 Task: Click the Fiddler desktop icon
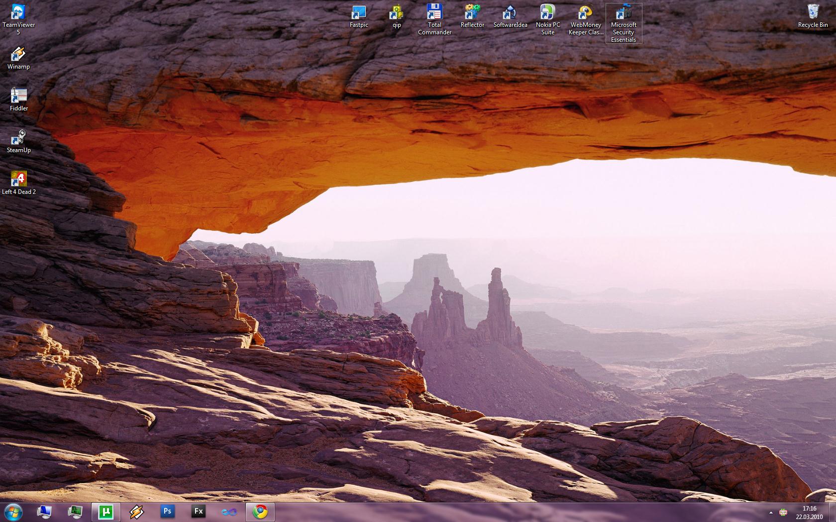pos(18,96)
